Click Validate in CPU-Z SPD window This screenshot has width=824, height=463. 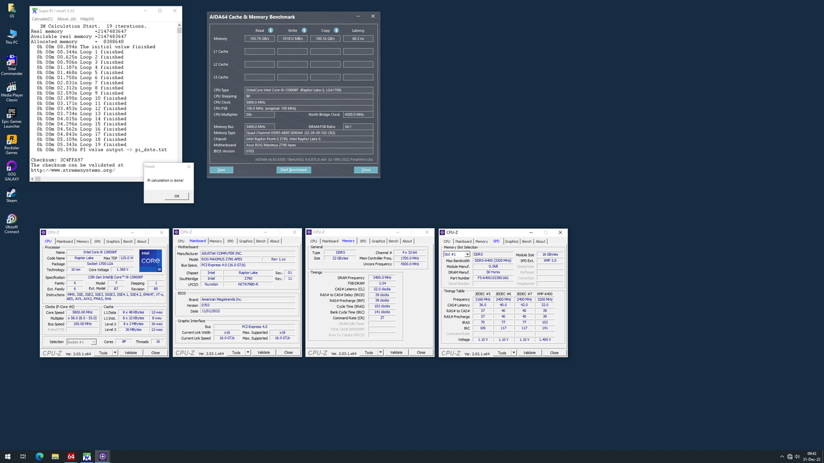point(529,352)
